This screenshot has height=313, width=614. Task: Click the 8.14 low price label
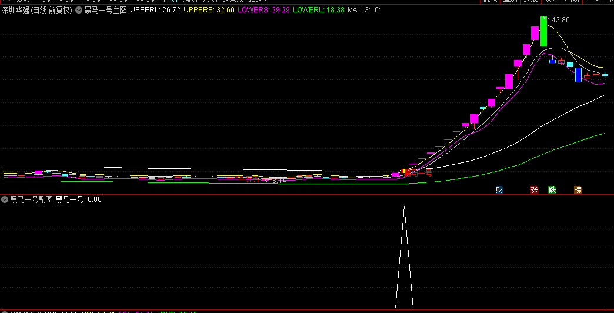coord(279,181)
